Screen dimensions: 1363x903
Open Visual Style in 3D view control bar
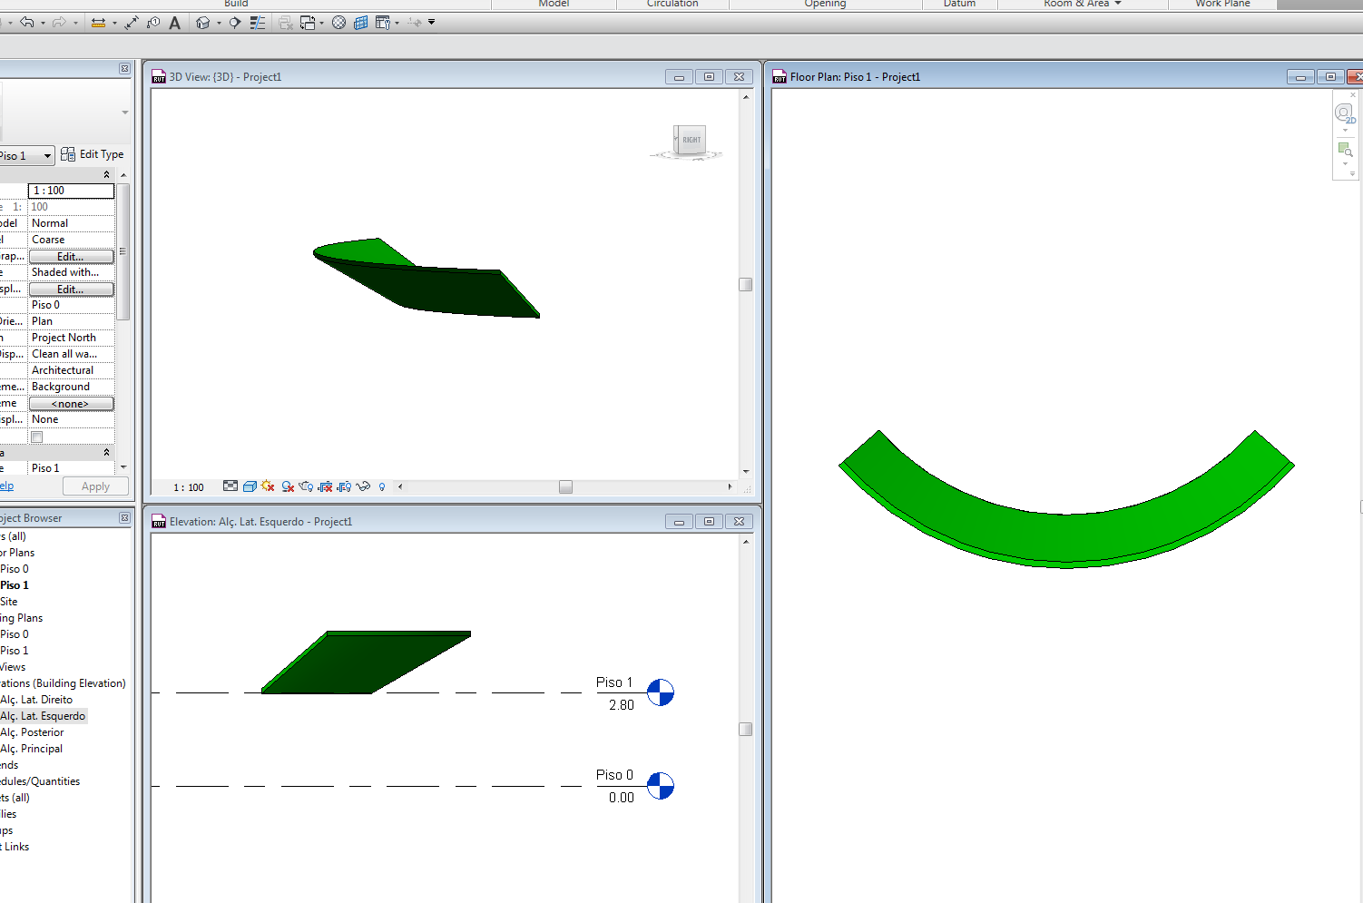tap(250, 486)
